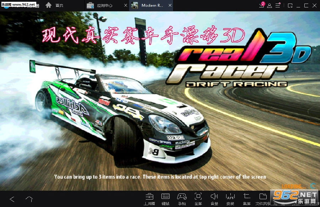Open the notifications download icon with badge
The image size is (320, 207).
coord(262,5)
